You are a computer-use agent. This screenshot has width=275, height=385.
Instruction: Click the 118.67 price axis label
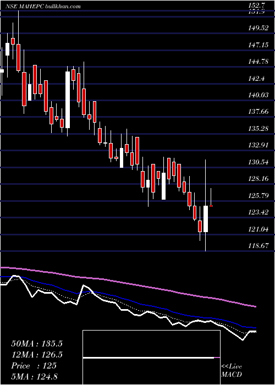(x=257, y=245)
